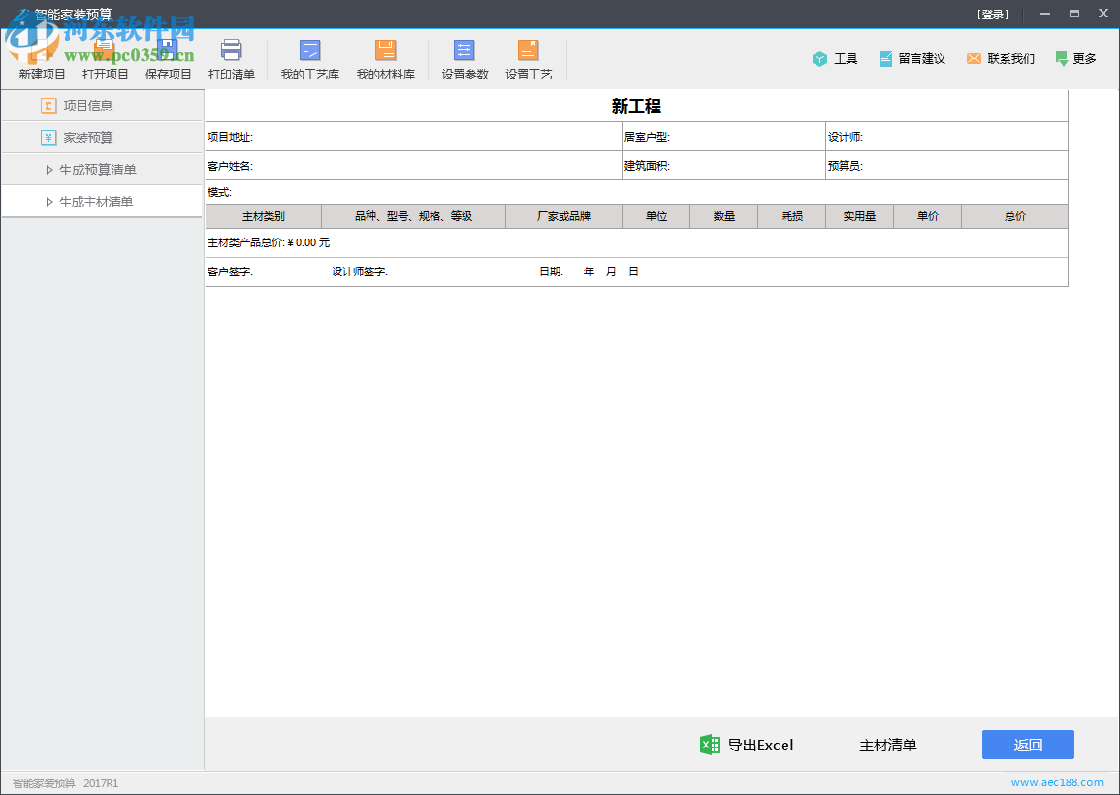Screen dimensions: 1120x795
Task: Click 联系我们 to contact support
Action: coord(1000,58)
